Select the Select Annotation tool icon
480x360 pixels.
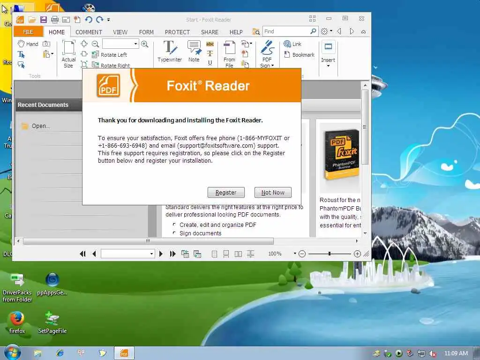(21, 65)
